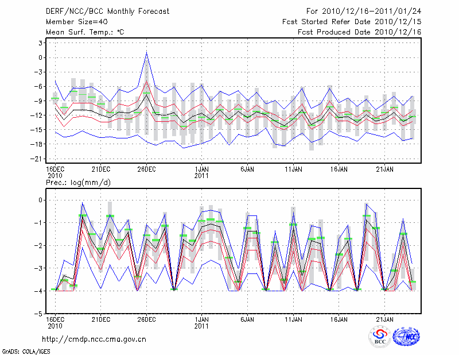Click the BCC logo icon

point(380,337)
